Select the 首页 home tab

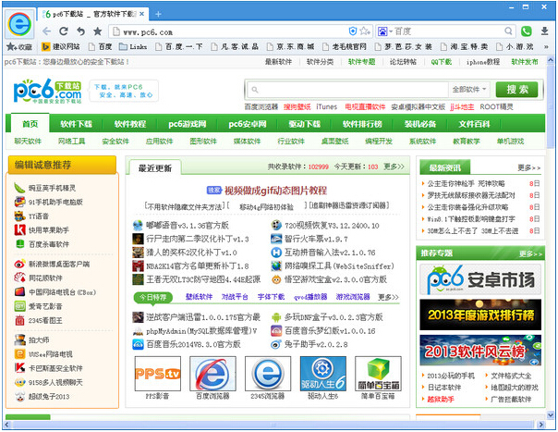pos(30,124)
